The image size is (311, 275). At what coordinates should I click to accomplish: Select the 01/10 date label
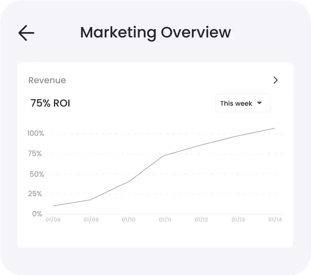tap(128, 220)
